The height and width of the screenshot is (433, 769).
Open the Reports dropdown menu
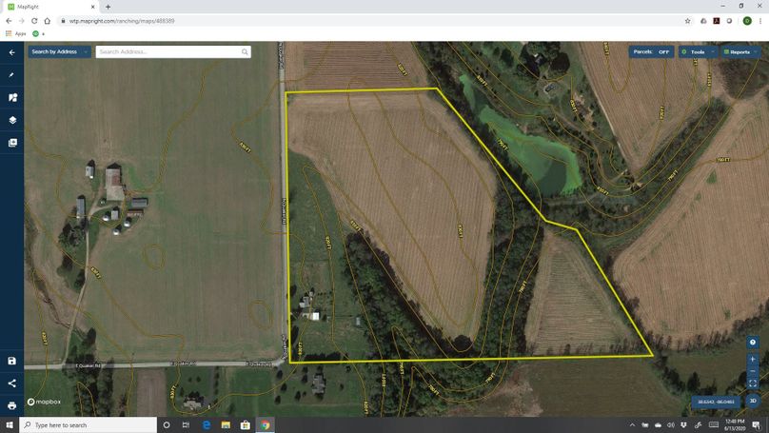coord(739,52)
